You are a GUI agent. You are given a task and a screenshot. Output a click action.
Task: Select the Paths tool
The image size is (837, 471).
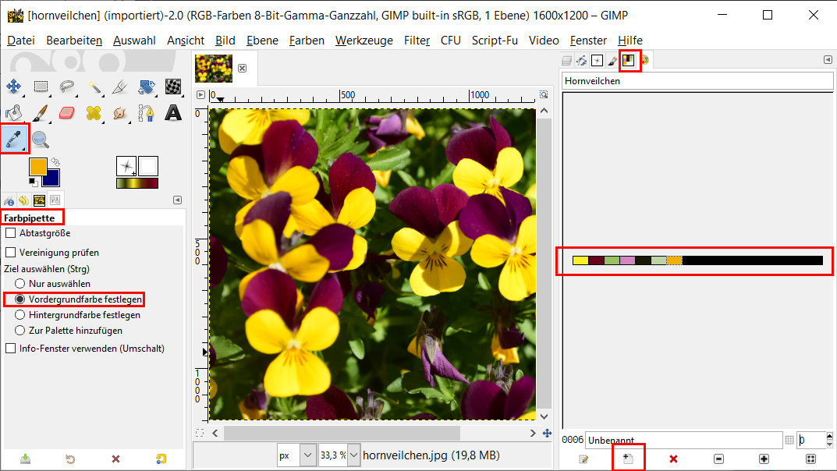click(147, 113)
